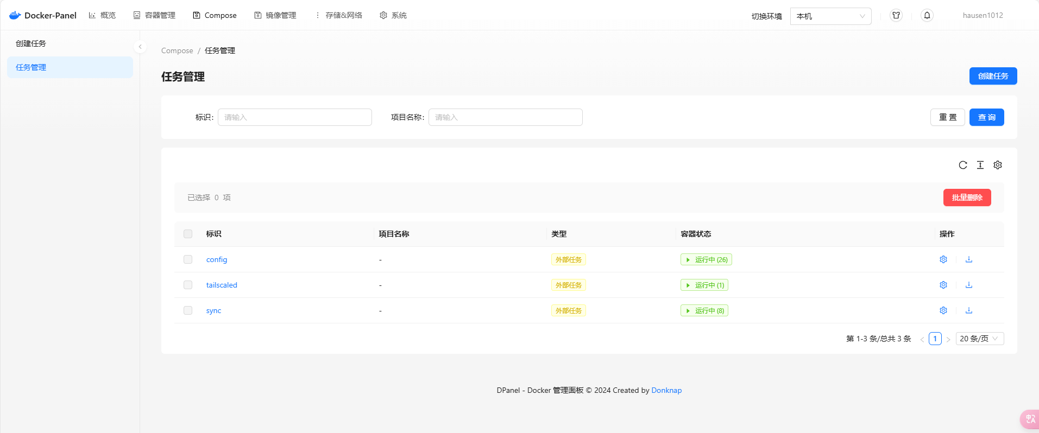Go to previous page arrow in pagination
The width and height of the screenshot is (1039, 433).
922,339
